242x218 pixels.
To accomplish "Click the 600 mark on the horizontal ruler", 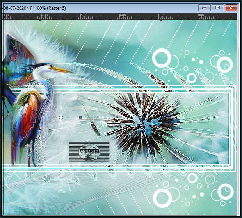I will (123, 15).
